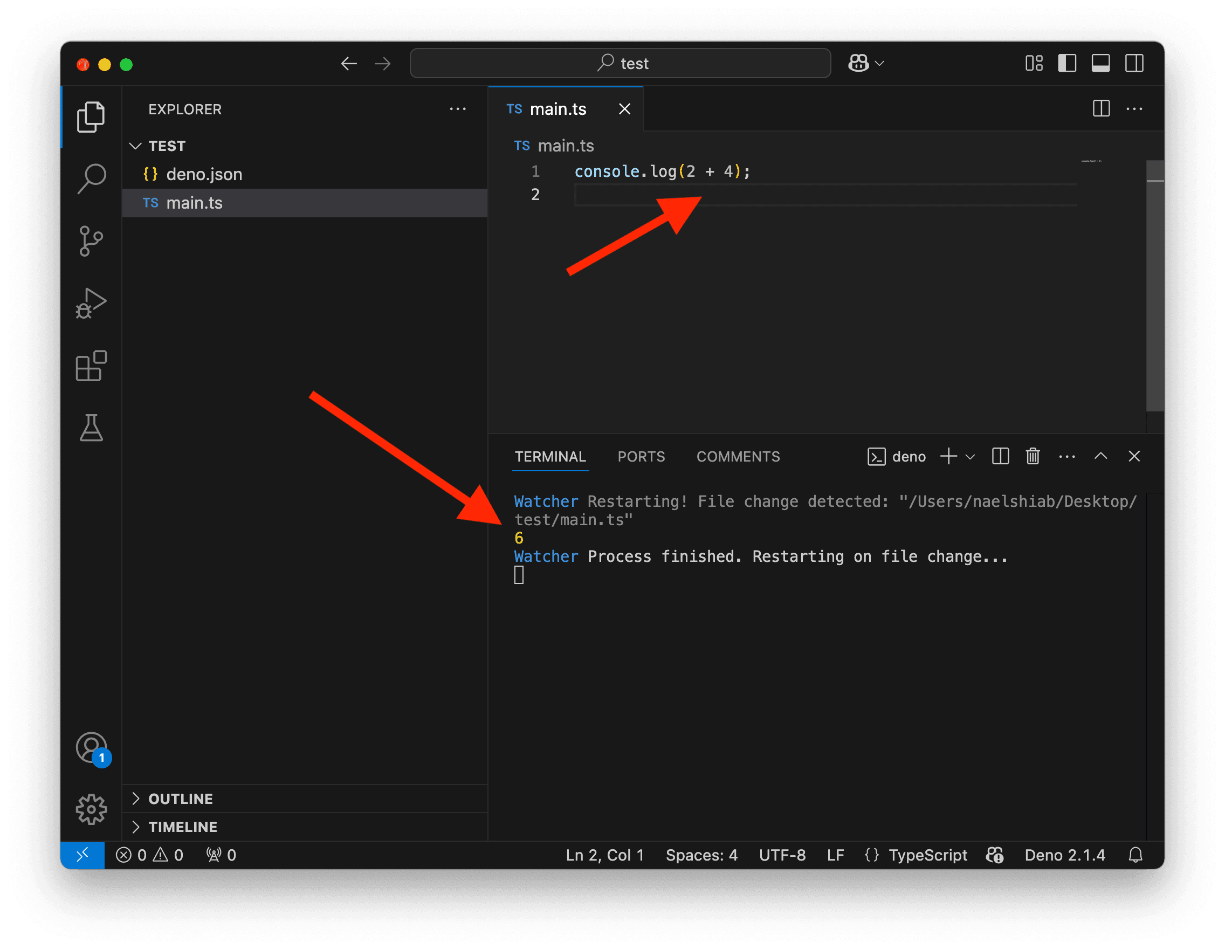This screenshot has width=1225, height=949.
Task: Change indentation via Spaces: 4
Action: coord(701,854)
